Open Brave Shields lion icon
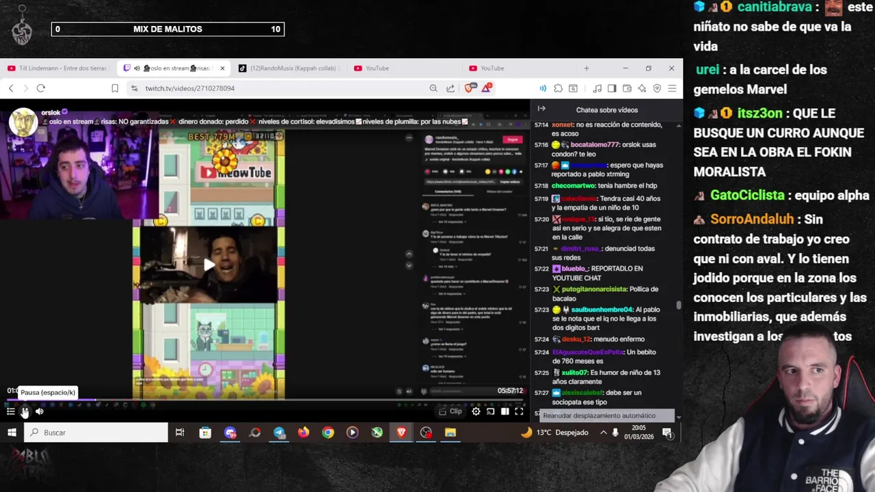The height and width of the screenshot is (492, 875). pyautogui.click(x=470, y=88)
